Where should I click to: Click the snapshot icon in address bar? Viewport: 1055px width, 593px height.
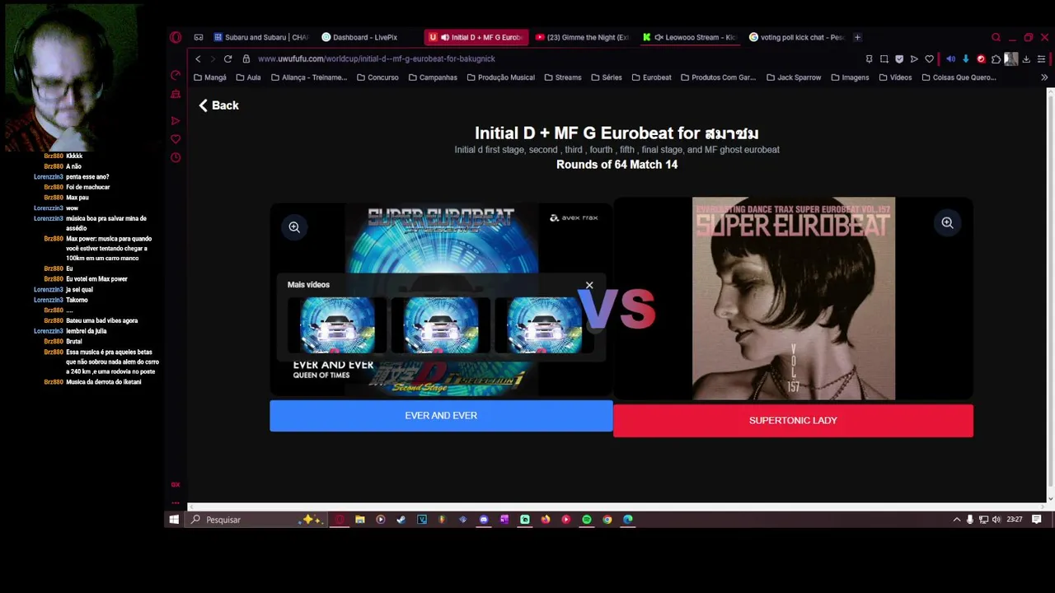(884, 58)
